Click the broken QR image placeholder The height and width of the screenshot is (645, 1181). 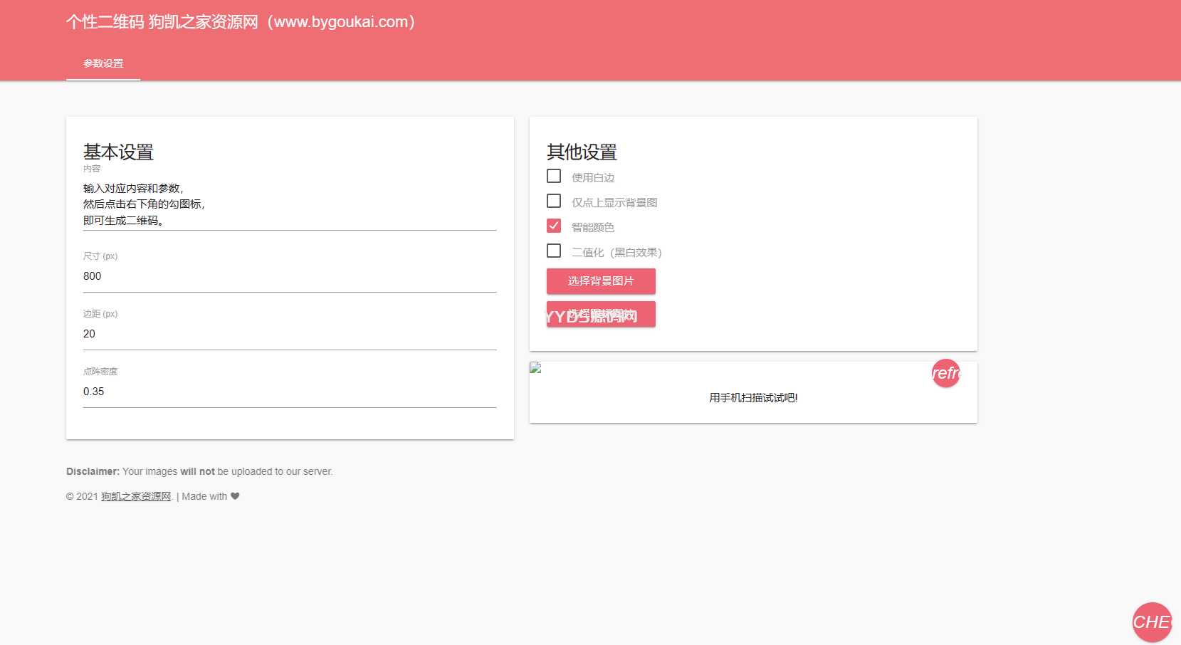[536, 368]
